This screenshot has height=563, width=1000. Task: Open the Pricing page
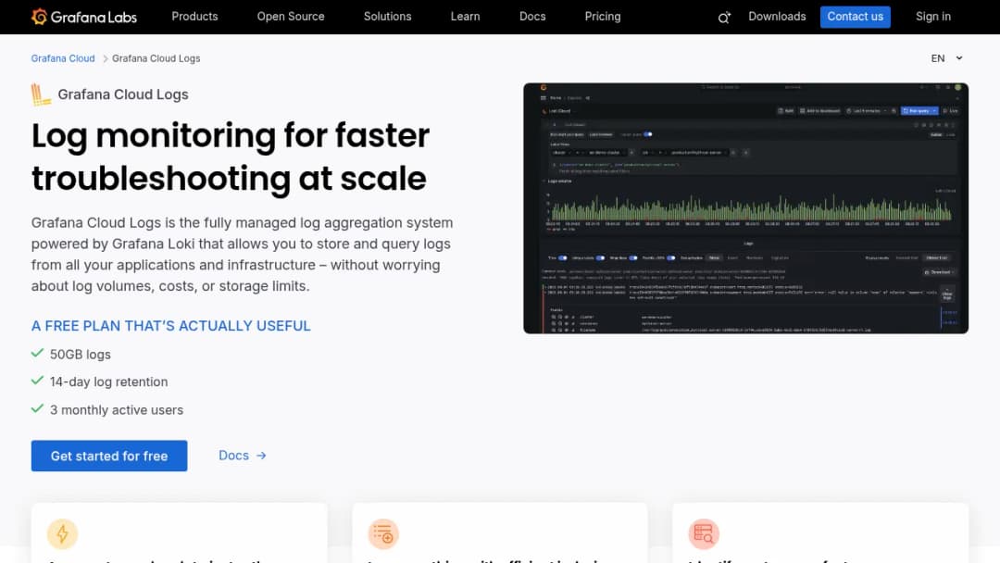click(x=603, y=17)
